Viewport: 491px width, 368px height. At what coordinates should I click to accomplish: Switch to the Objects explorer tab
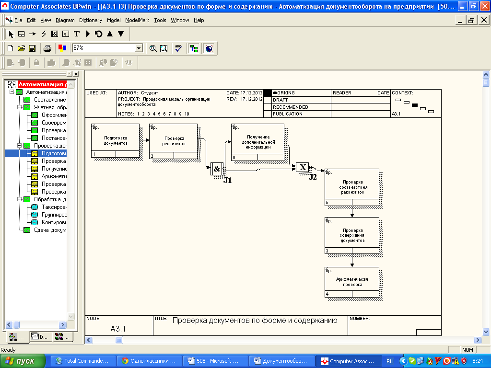point(62,337)
